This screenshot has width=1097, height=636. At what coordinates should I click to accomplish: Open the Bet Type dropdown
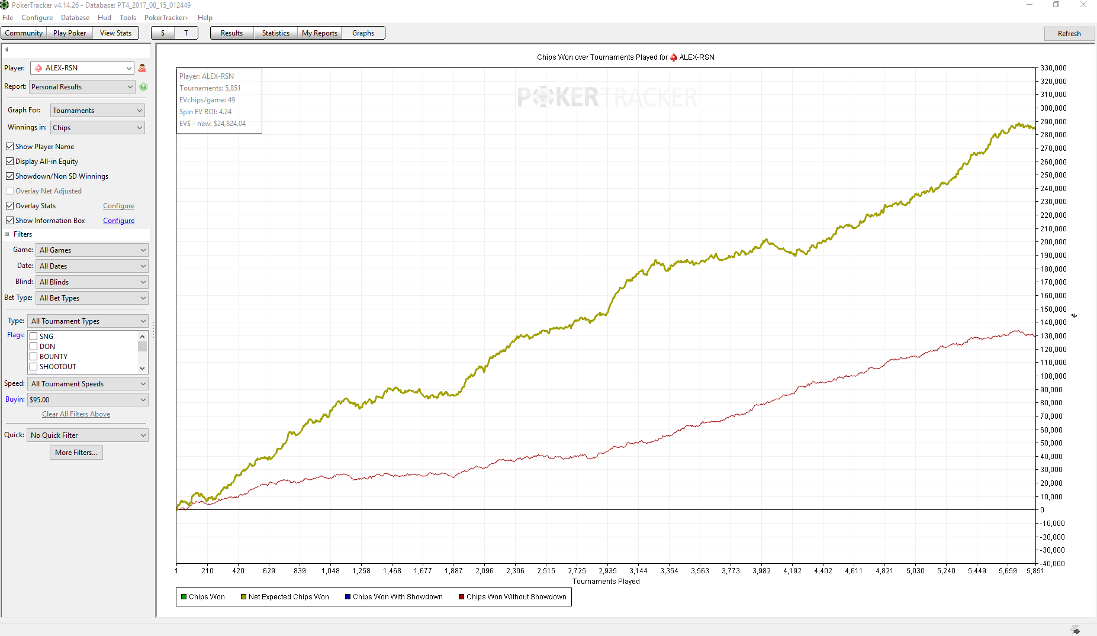point(92,298)
